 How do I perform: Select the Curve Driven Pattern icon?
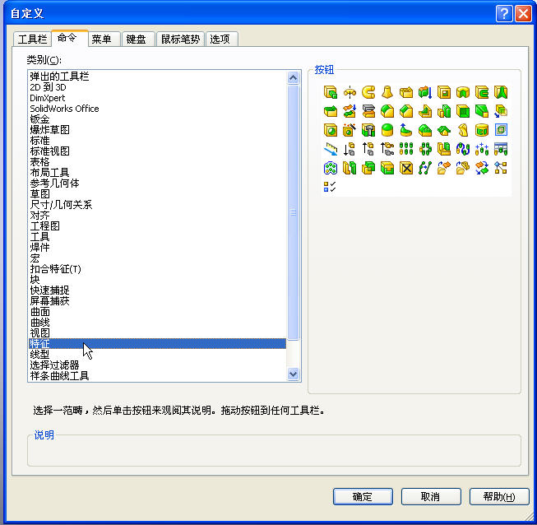pyautogui.click(x=463, y=149)
